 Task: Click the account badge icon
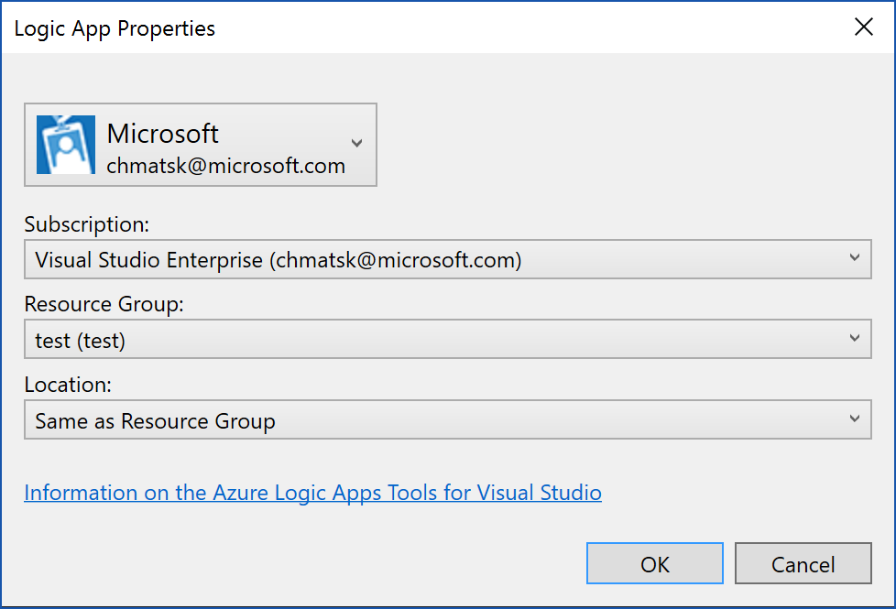66,145
